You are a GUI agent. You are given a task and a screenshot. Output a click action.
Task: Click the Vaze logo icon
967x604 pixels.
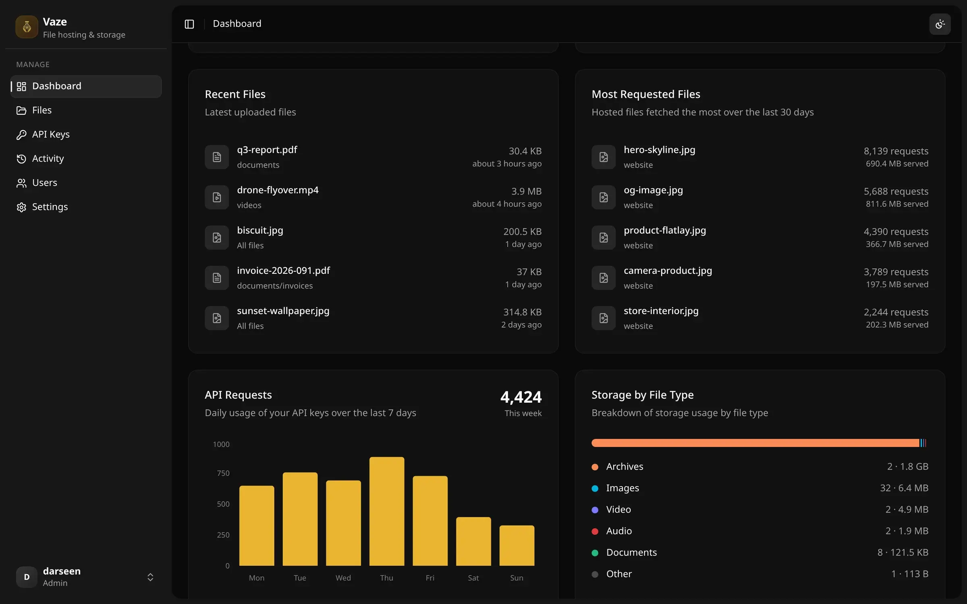pos(27,27)
